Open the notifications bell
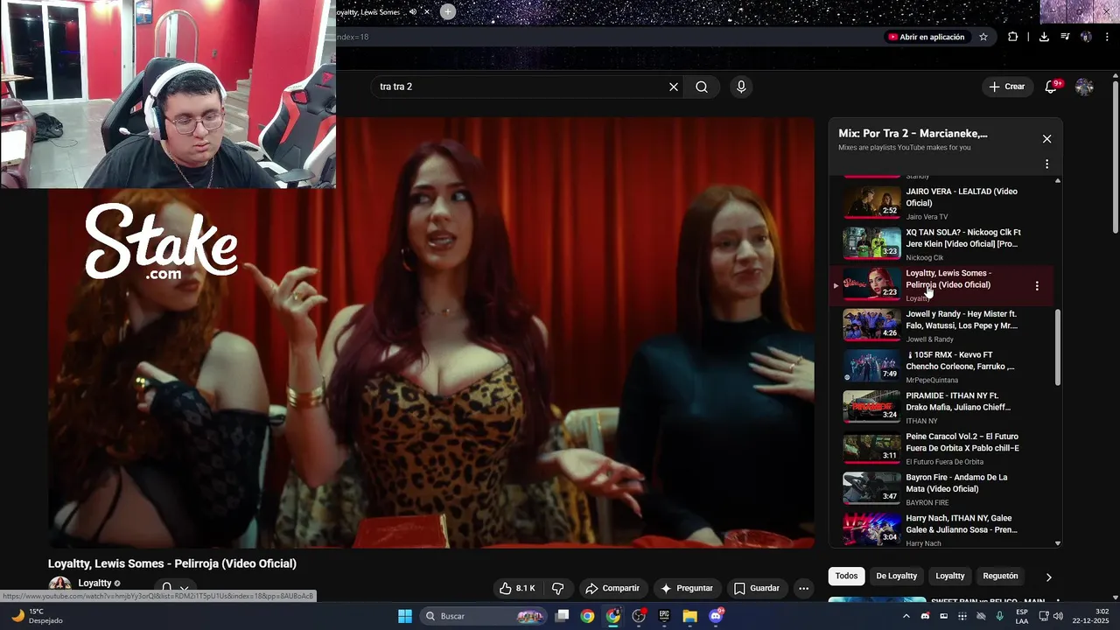 point(1051,87)
